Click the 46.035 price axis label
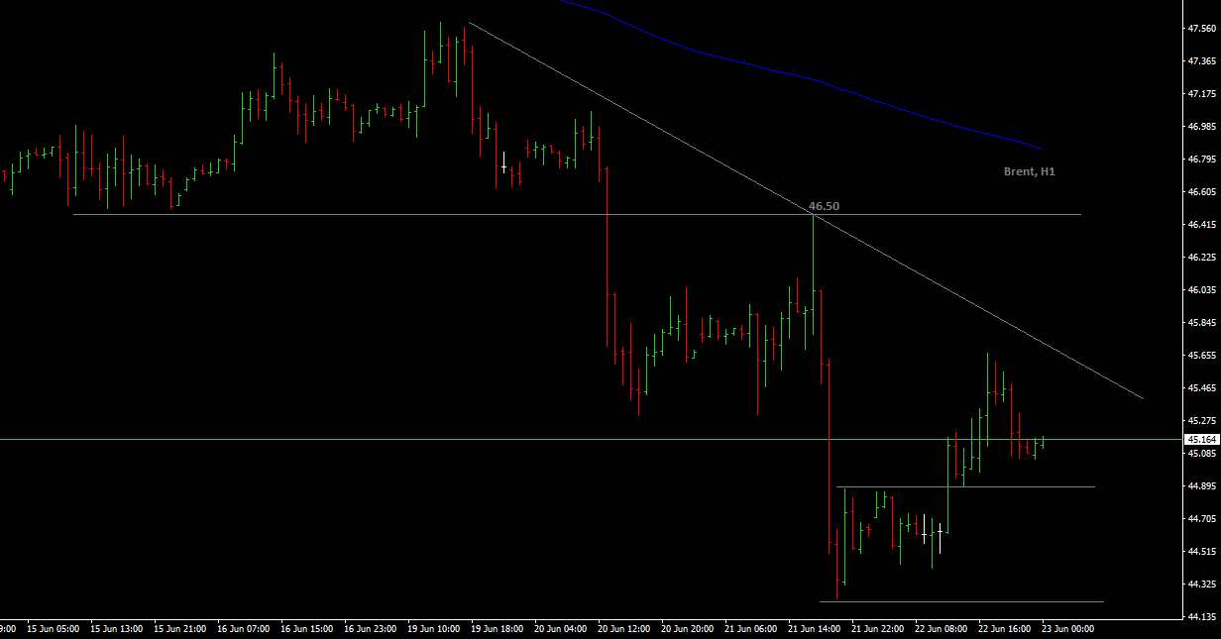The width and height of the screenshot is (1221, 639). 1201,290
